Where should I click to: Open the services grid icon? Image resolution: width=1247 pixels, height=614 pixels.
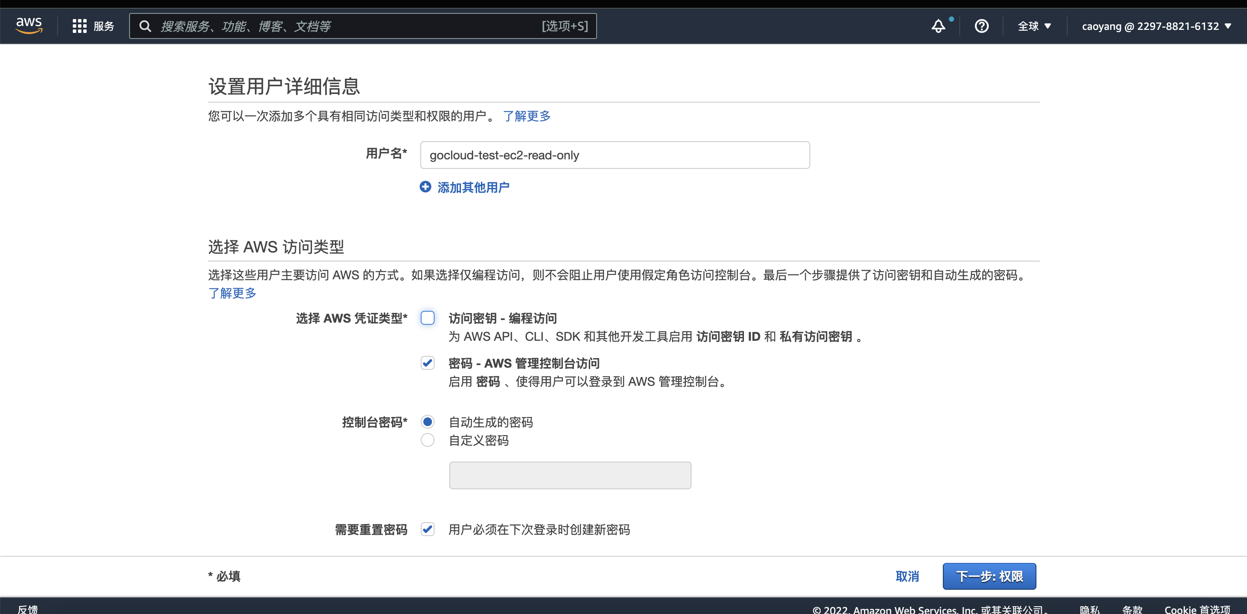[x=79, y=26]
